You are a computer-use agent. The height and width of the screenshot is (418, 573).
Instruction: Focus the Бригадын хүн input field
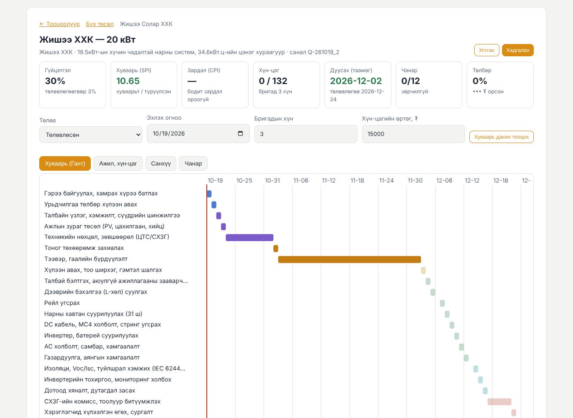pyautogui.click(x=306, y=134)
